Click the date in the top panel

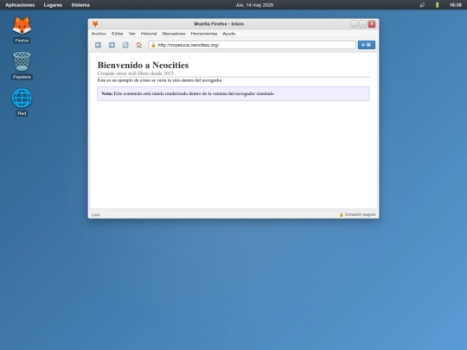254,5
